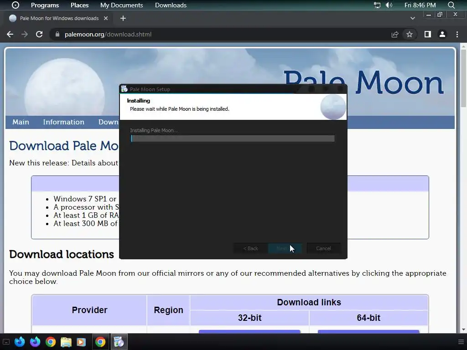This screenshot has height=350, width=467.
Task: Open the taskbar hamburger menu at right
Action: 461,342
